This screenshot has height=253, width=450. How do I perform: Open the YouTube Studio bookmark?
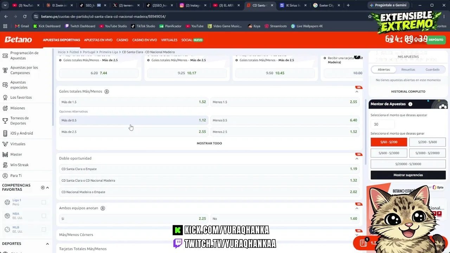pos(113,26)
